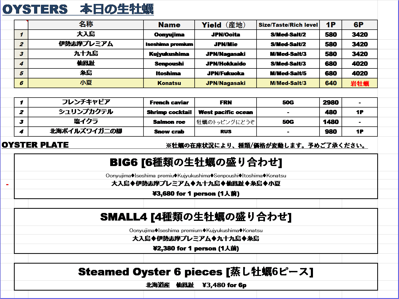Click the small red dash in left margin
Screen dimensions: 399x299
pyautogui.click(x=7, y=185)
